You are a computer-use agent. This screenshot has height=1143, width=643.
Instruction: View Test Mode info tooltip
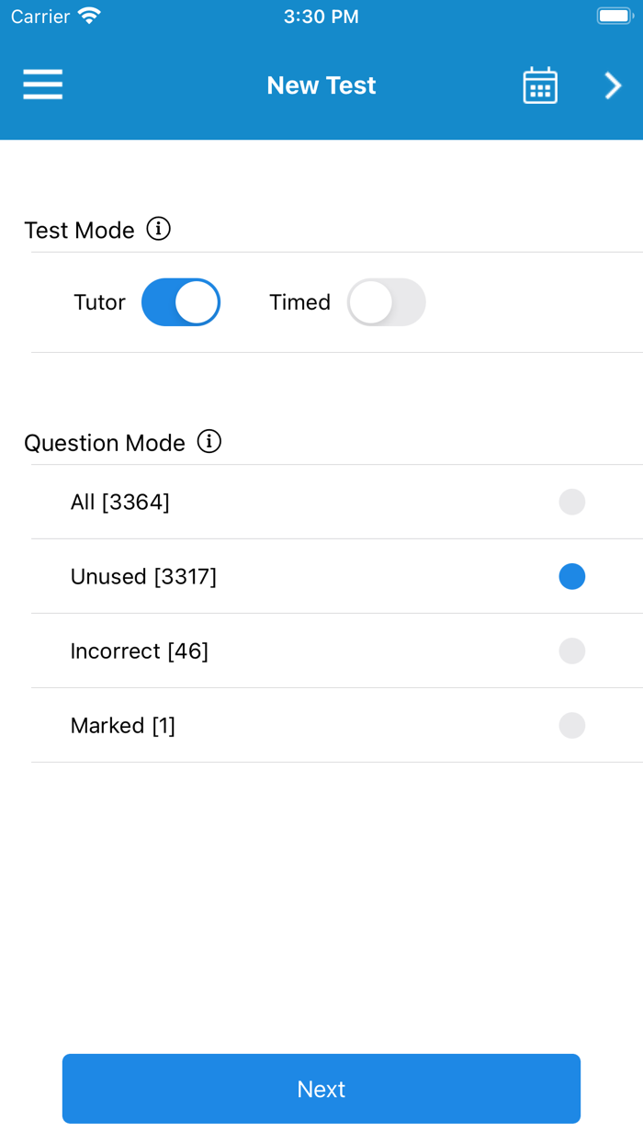pos(159,229)
